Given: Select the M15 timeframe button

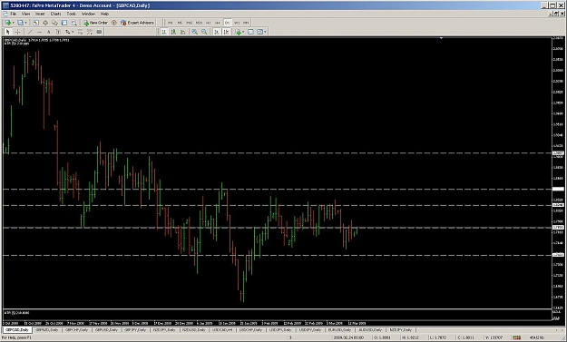Looking at the screenshot, I should 189,23.
